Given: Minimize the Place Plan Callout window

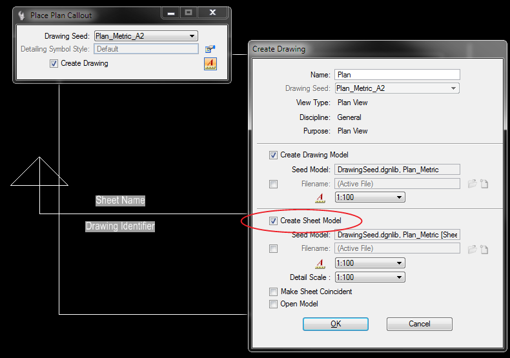Looking at the screenshot, I should (x=171, y=13).
